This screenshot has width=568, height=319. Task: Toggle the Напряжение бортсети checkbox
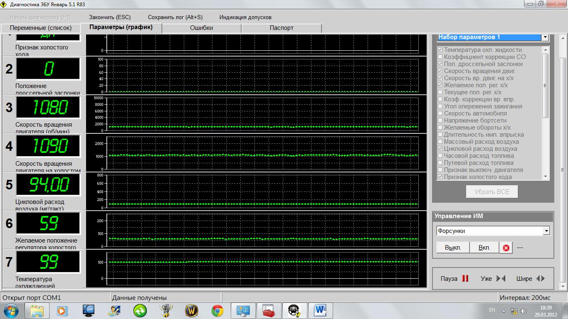(440, 120)
